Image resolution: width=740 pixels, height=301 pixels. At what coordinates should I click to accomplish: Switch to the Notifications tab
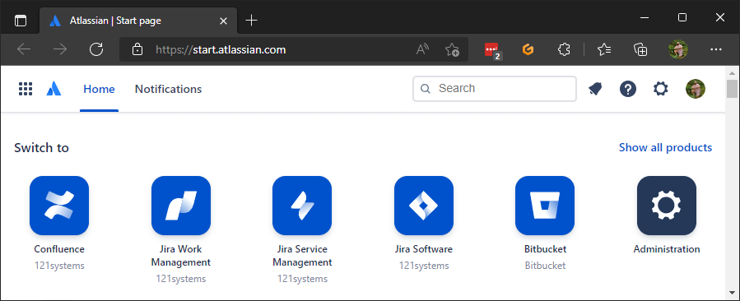tap(168, 89)
